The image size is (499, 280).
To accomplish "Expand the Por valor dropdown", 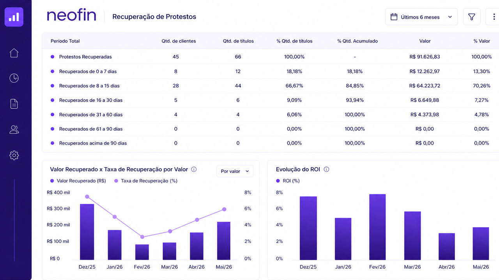I will pos(235,171).
